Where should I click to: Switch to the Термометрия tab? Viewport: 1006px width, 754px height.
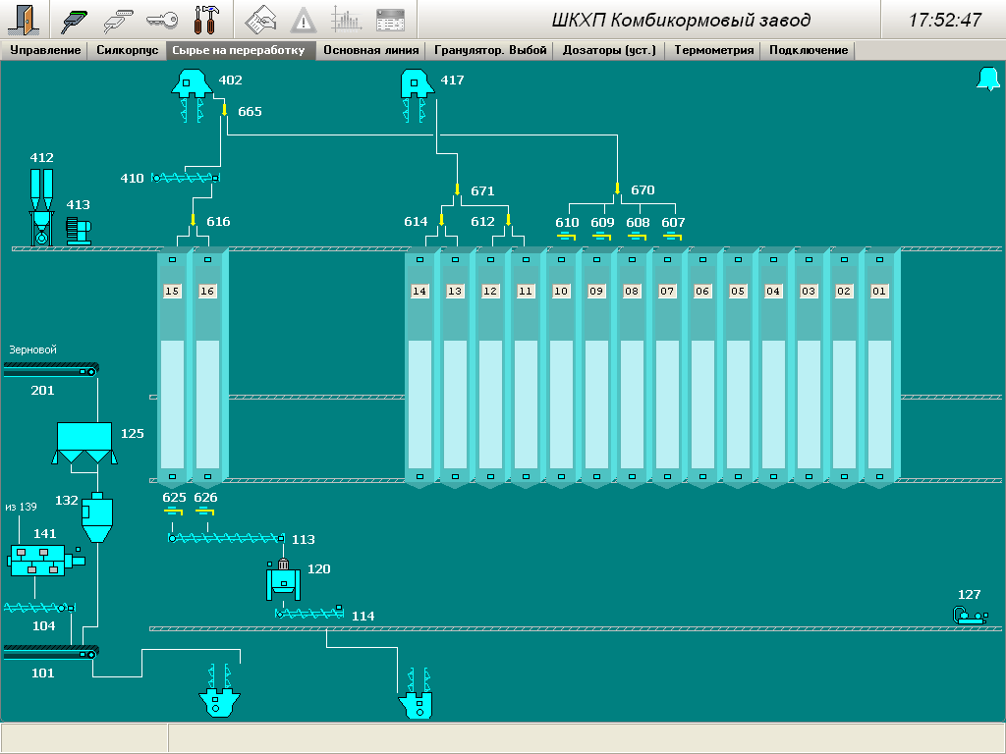(714, 50)
